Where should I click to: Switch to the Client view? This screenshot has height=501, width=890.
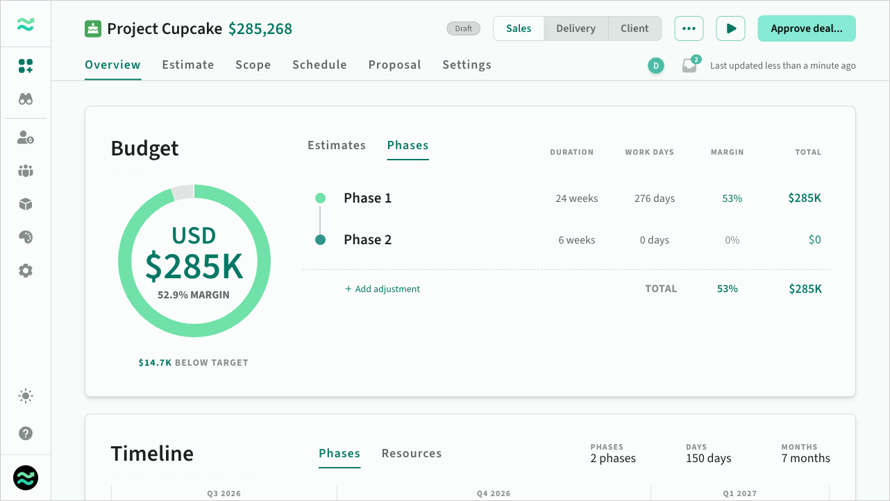point(635,28)
